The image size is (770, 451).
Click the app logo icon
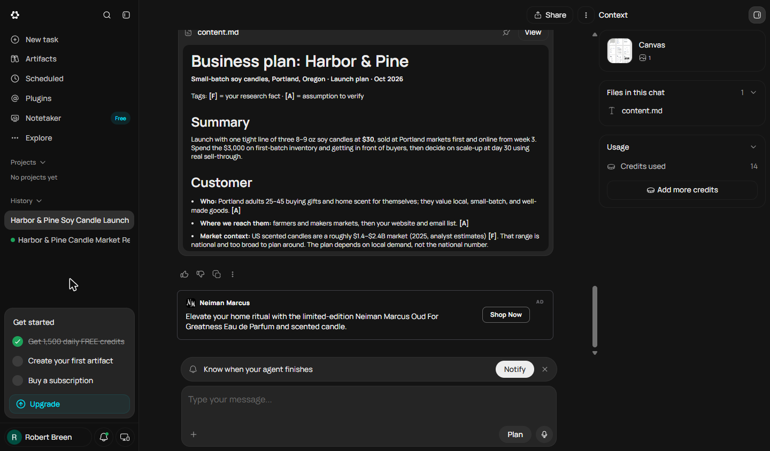15,15
